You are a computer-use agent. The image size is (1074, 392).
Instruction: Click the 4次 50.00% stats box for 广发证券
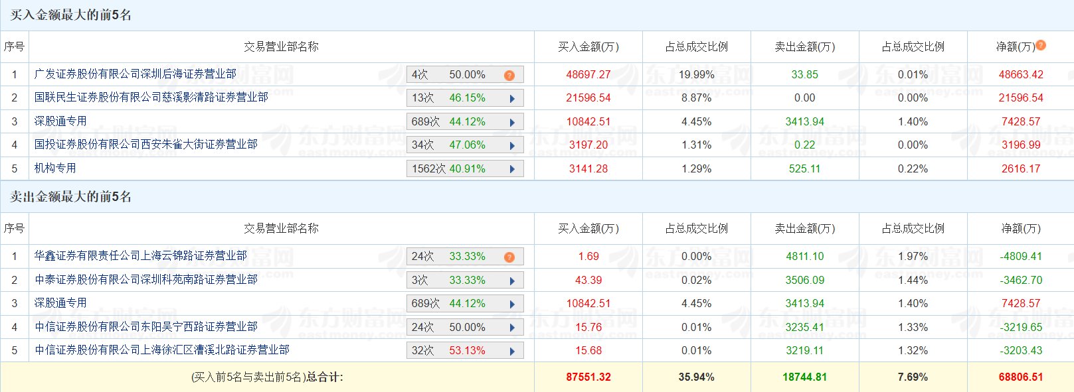click(452, 75)
